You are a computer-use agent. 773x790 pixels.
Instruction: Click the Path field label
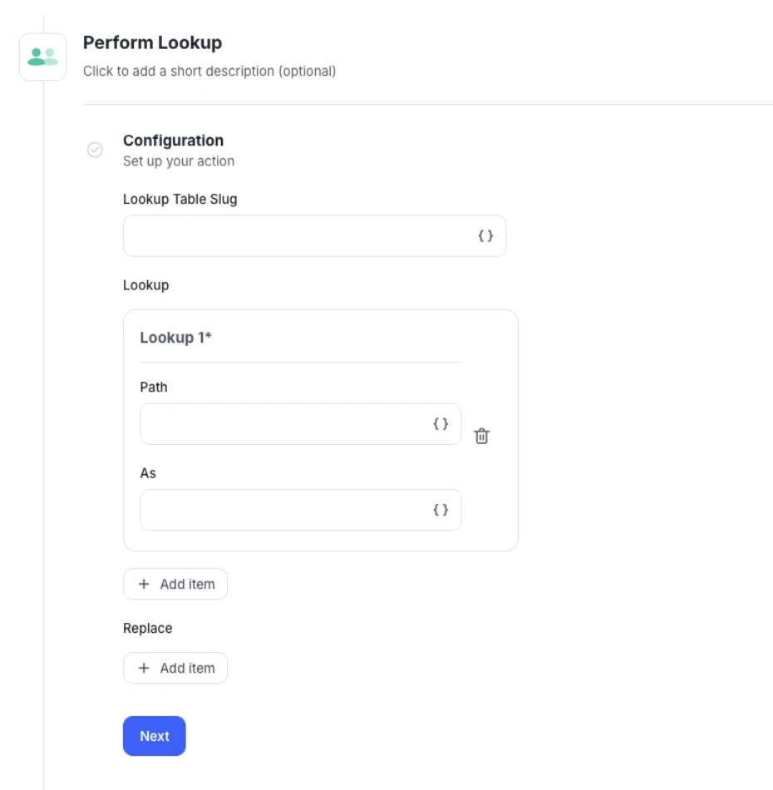(x=154, y=388)
